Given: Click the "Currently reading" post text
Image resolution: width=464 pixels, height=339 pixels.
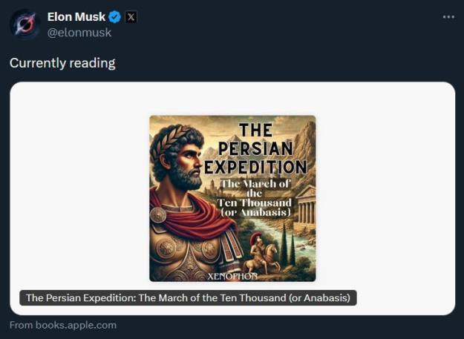Looking at the screenshot, I should (62, 63).
